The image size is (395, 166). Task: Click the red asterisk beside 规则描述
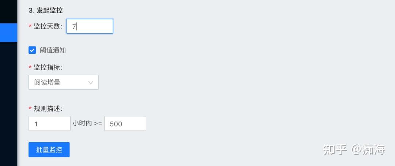coord(30,109)
